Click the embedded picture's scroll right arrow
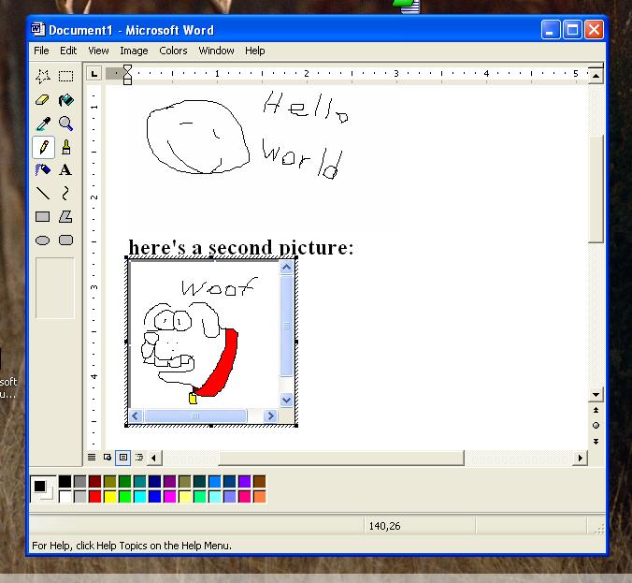632x583 pixels. pyautogui.click(x=271, y=415)
